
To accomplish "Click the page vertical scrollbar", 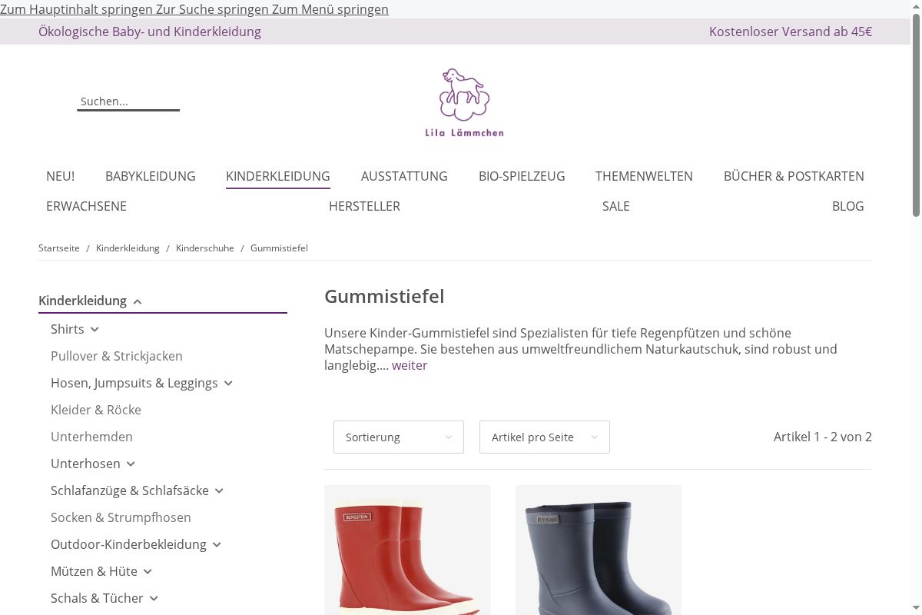I will [916, 307].
